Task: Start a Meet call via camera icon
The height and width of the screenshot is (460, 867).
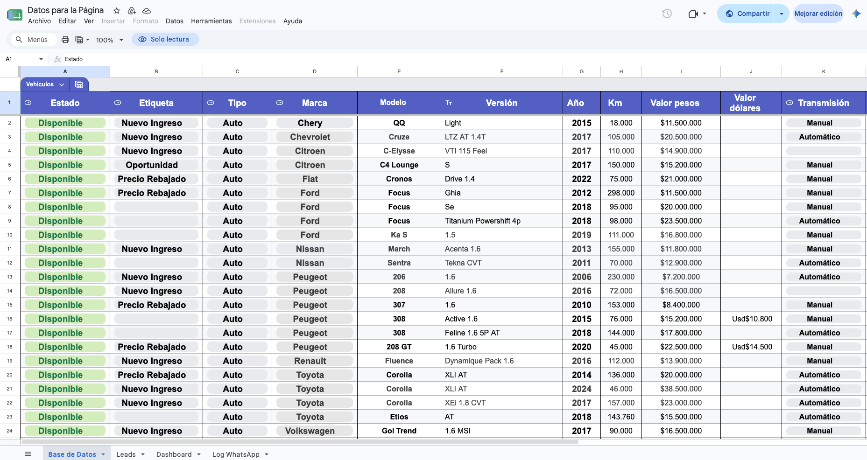Action: pyautogui.click(x=693, y=14)
